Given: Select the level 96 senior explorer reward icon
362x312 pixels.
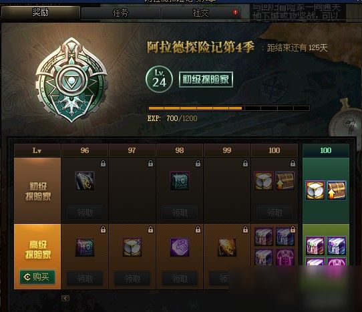Looking at the screenshot, I should coord(85,247).
